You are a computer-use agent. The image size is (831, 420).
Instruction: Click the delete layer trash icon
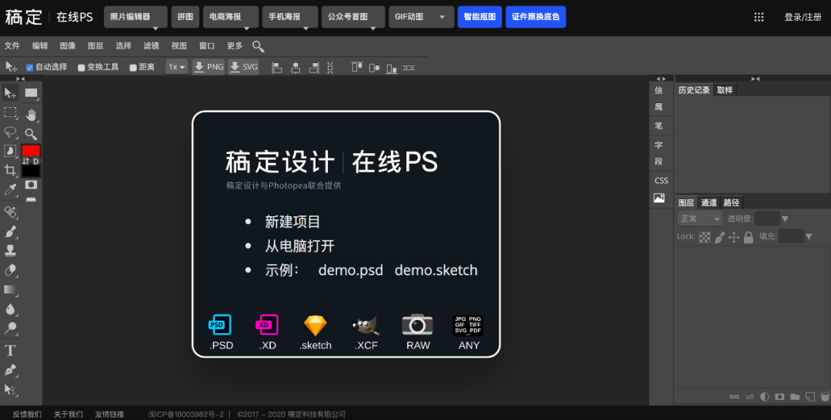click(824, 396)
